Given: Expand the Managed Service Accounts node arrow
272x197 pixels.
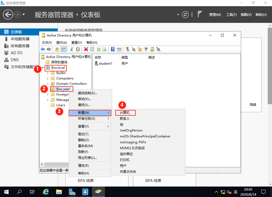Looking at the screenshot, I should (x=48, y=100).
